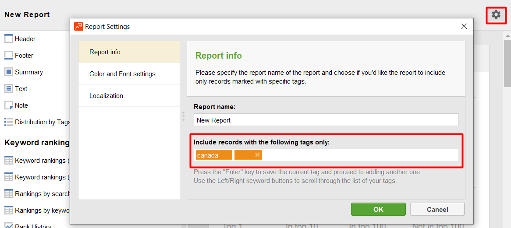Click the Note widget label

(21, 105)
